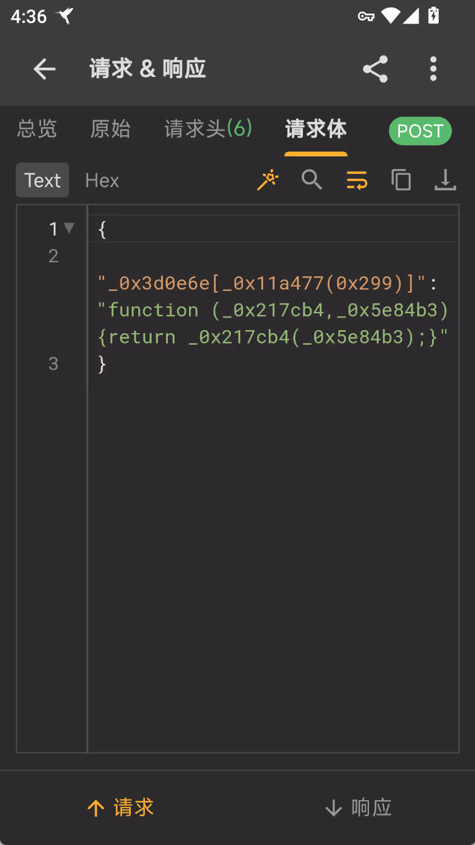This screenshot has width=475, height=845.
Task: Show the 请求 panel at the bottom
Action: [x=120, y=807]
